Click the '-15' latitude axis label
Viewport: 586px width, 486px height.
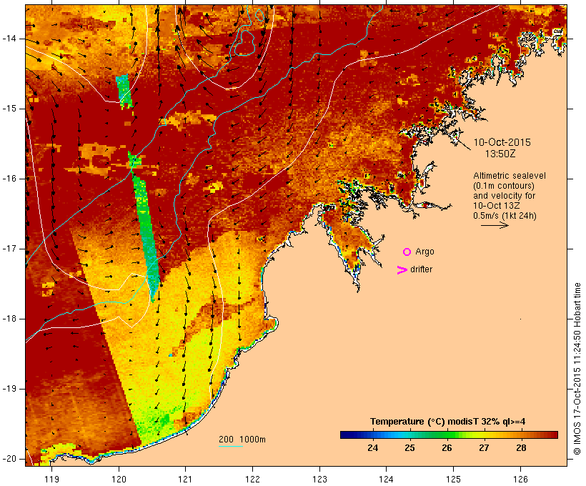tap(9, 109)
